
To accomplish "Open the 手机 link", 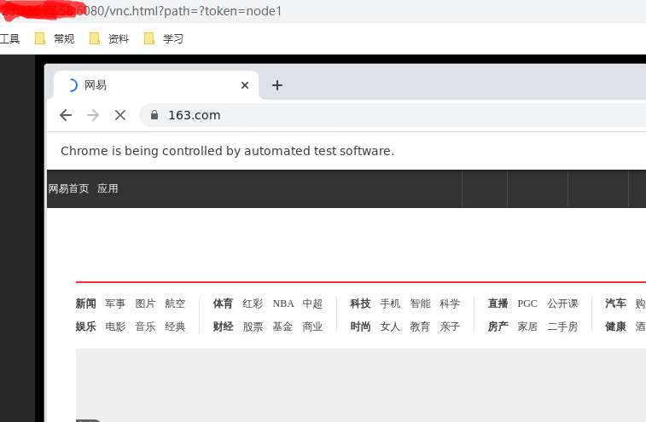I will coord(390,303).
